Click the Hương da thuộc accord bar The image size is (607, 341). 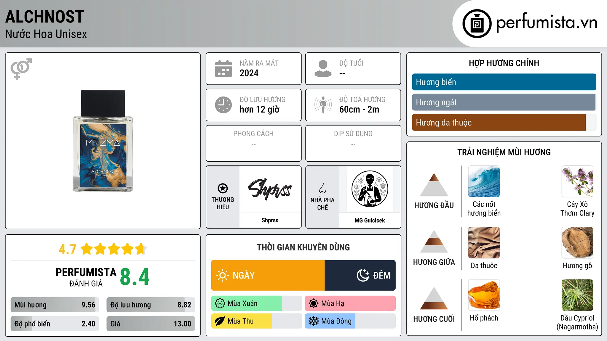click(x=504, y=123)
